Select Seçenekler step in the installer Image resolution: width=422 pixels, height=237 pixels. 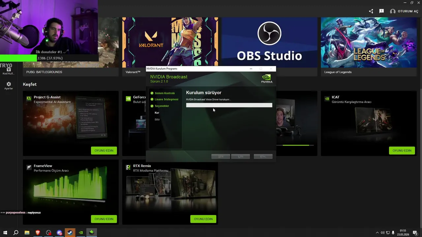point(162,106)
